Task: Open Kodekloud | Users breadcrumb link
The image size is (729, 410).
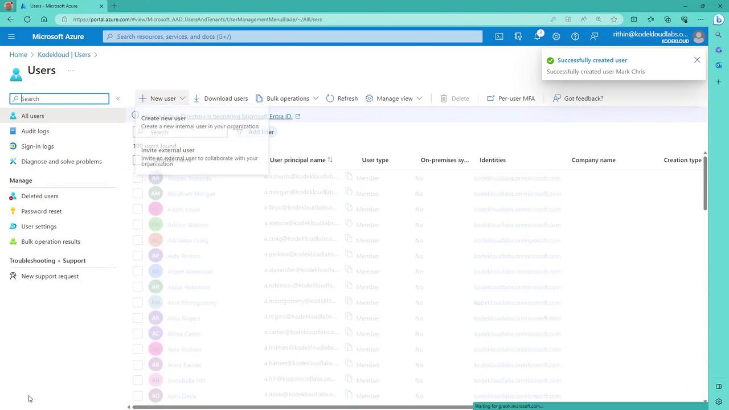Action: point(64,55)
